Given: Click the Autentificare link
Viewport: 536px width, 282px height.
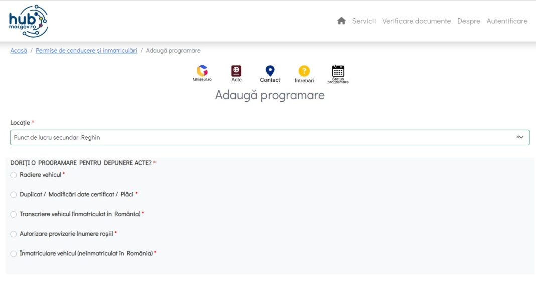Looking at the screenshot, I should (x=507, y=21).
